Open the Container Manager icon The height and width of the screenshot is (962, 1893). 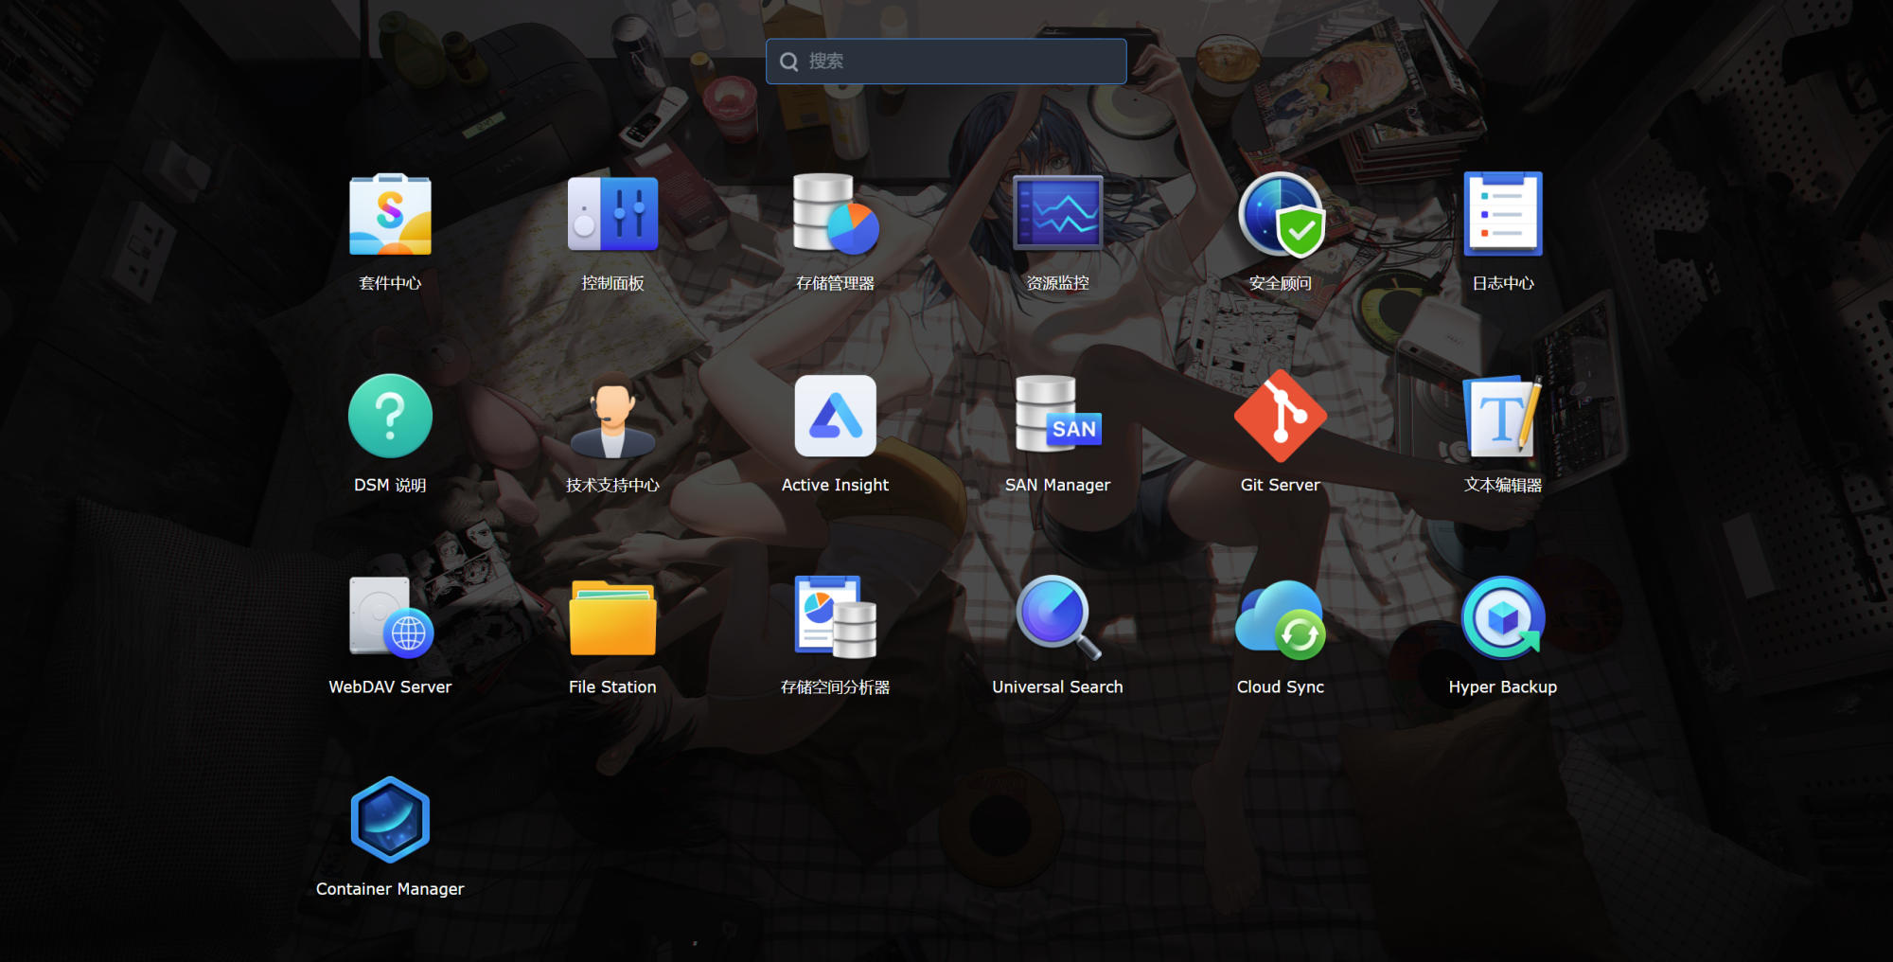(390, 820)
